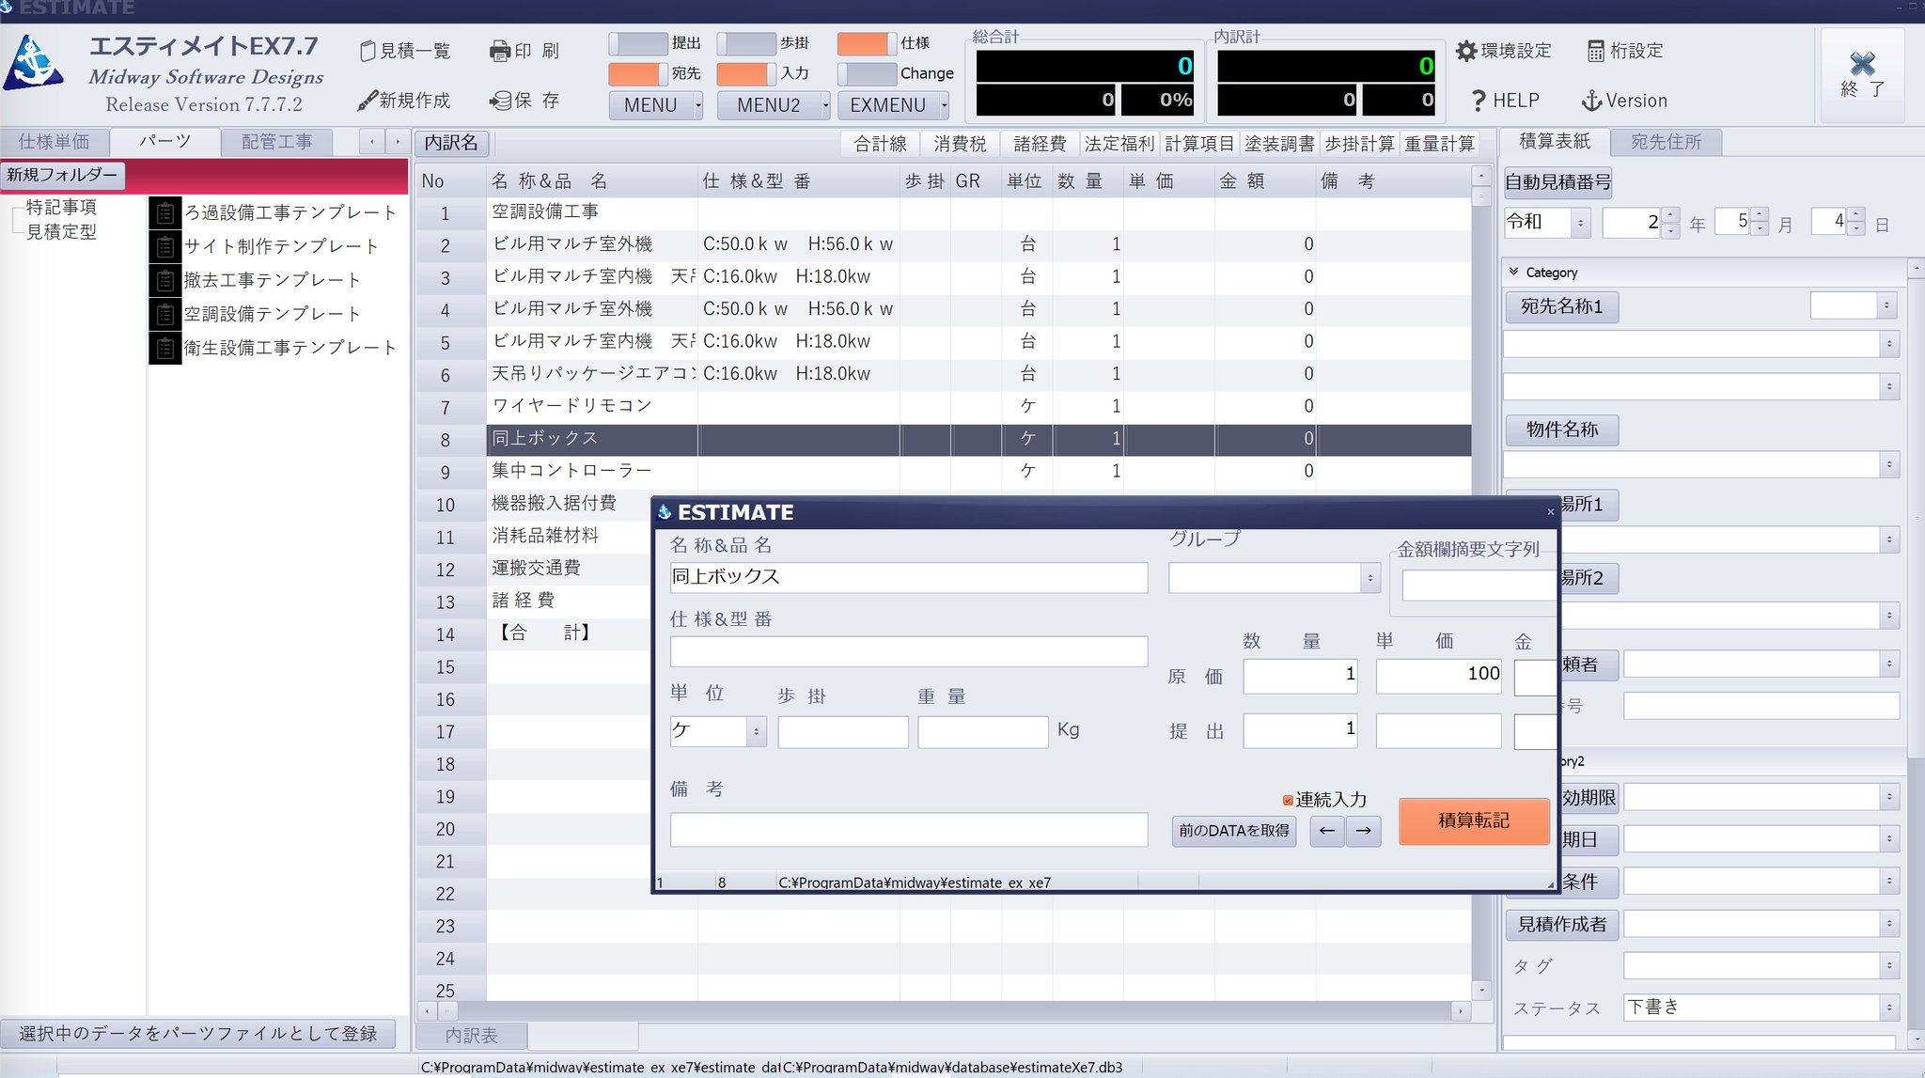Image resolution: width=1925 pixels, height=1078 pixels.
Task: Click the 保存 save icon
Action: (501, 101)
